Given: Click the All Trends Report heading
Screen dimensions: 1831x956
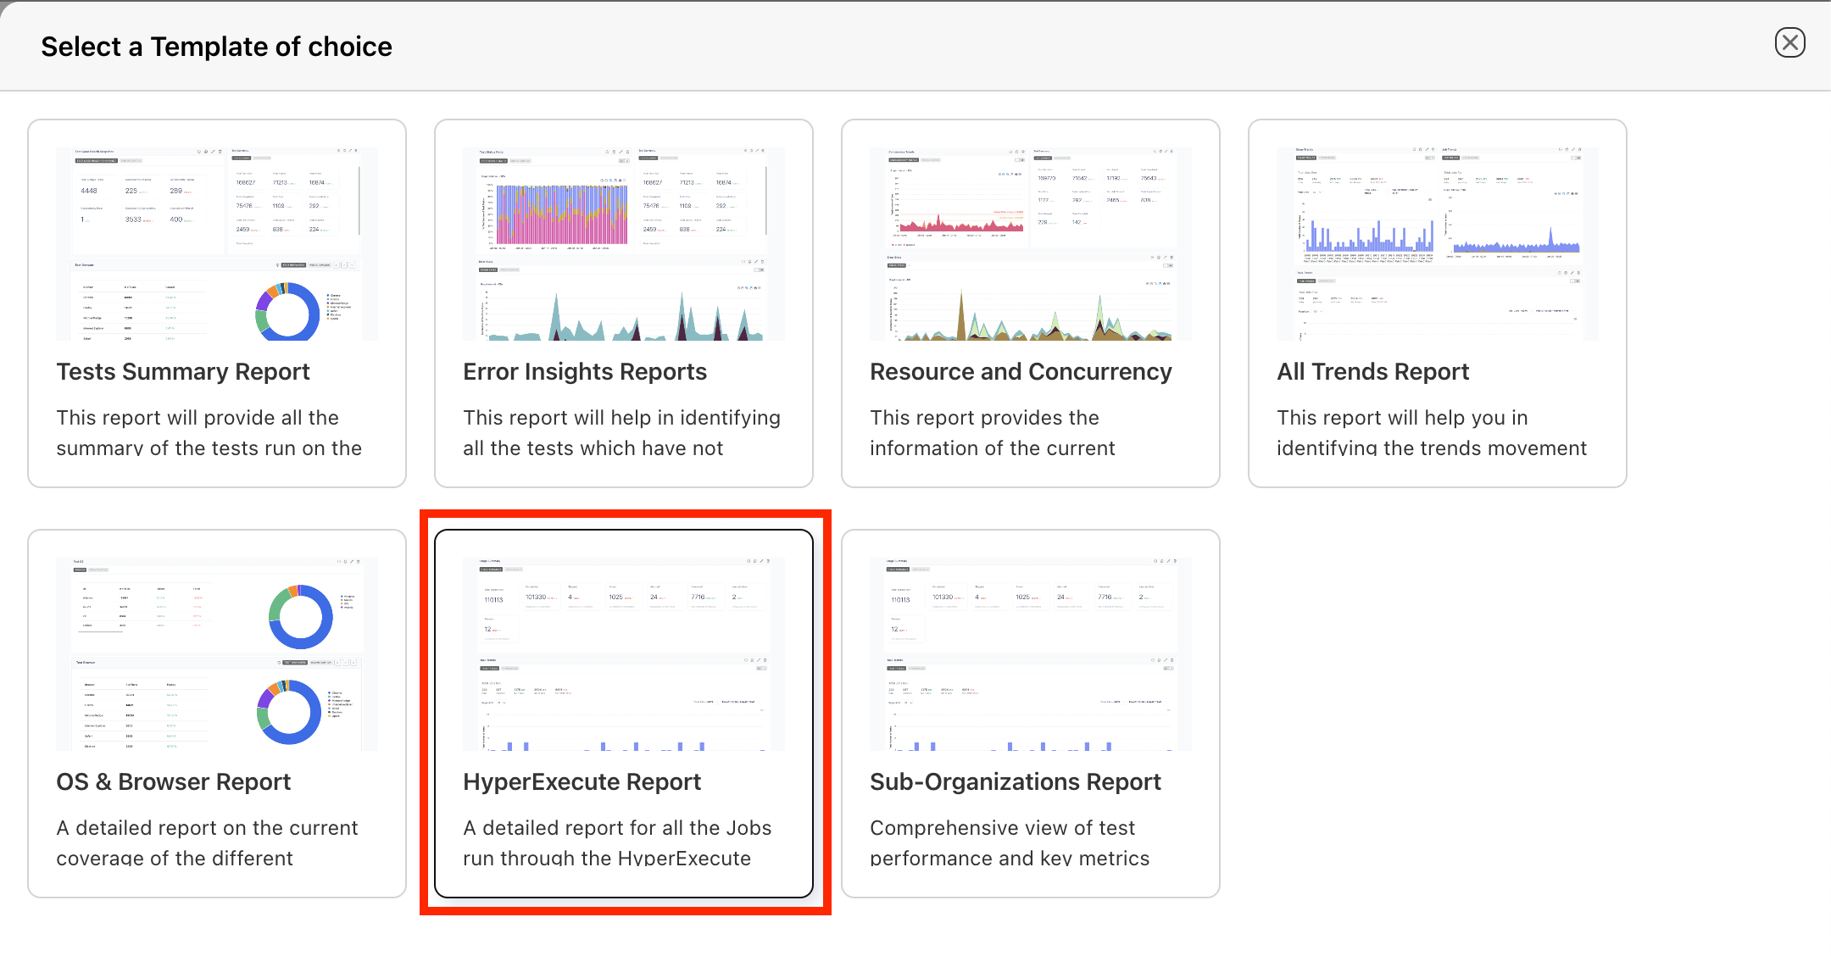Looking at the screenshot, I should (1373, 372).
